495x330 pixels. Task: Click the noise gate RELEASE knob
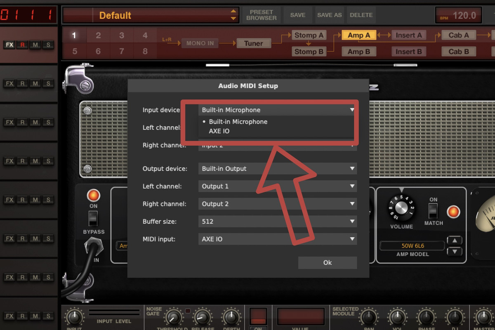202,317
